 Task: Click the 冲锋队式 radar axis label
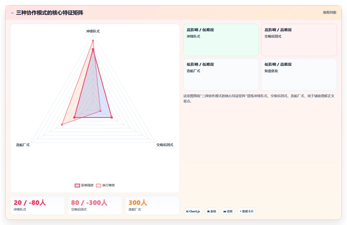click(x=93, y=31)
